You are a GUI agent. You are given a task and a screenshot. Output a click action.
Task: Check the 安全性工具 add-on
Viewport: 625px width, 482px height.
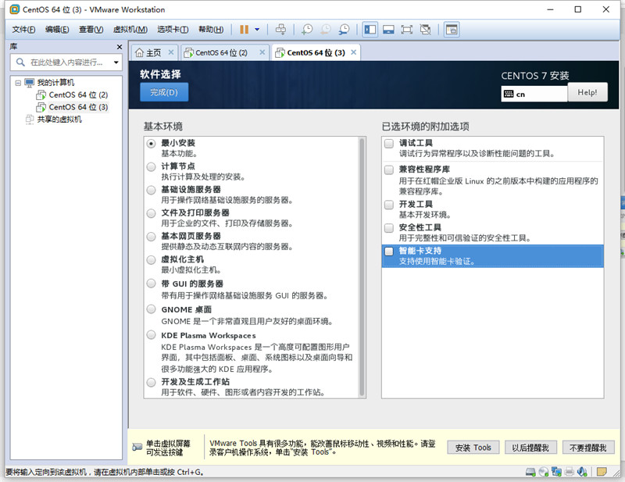[x=389, y=228]
